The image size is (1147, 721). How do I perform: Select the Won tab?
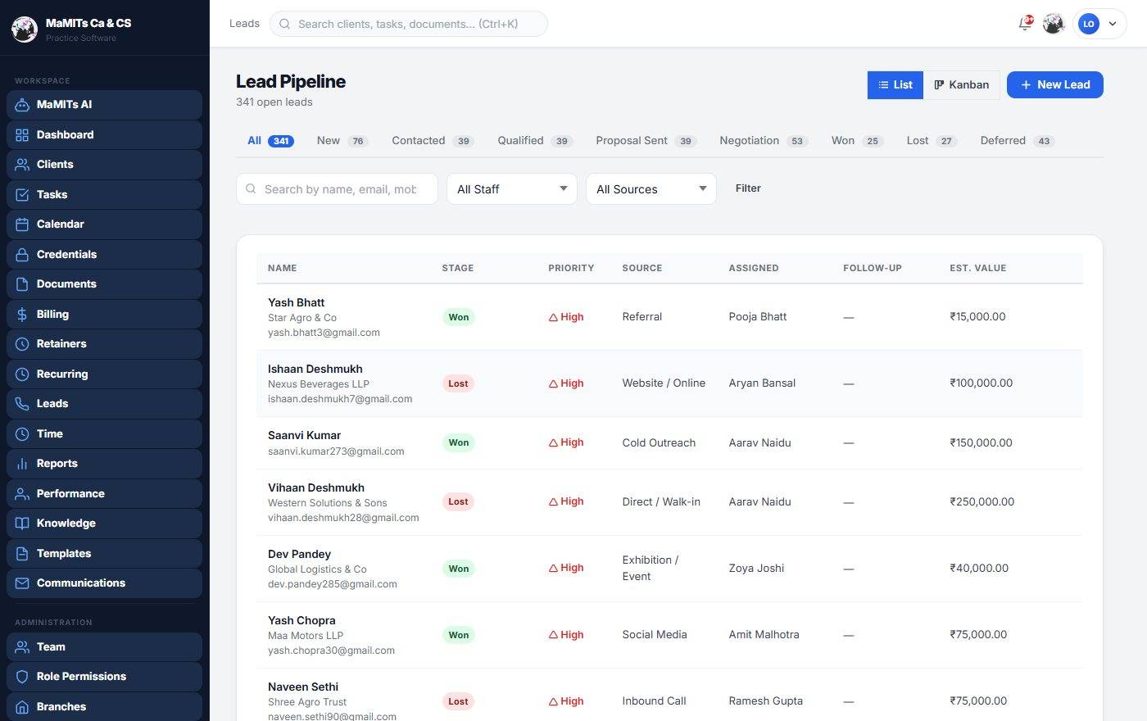(857, 141)
